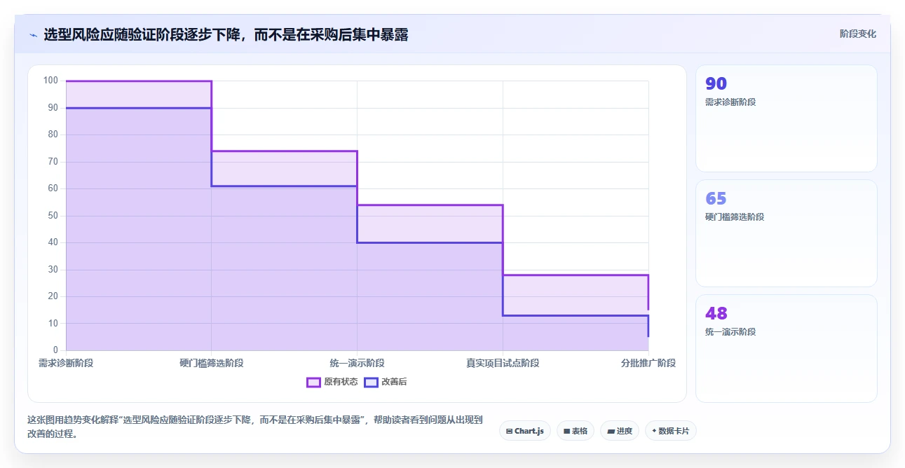Viewport: 905px width, 468px height.
Task: Click the y-axis value 100
Action: 50,81
